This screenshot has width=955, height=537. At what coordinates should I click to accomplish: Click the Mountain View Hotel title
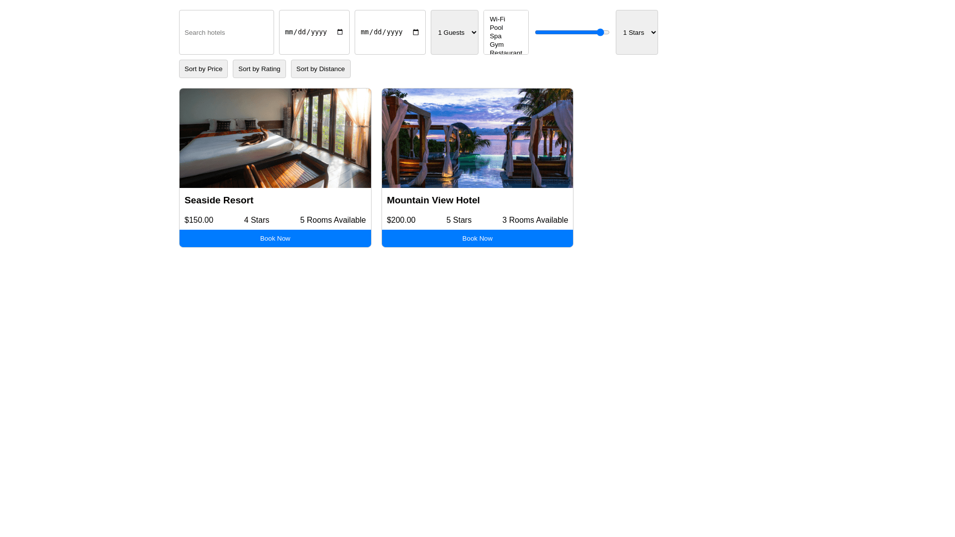433,200
